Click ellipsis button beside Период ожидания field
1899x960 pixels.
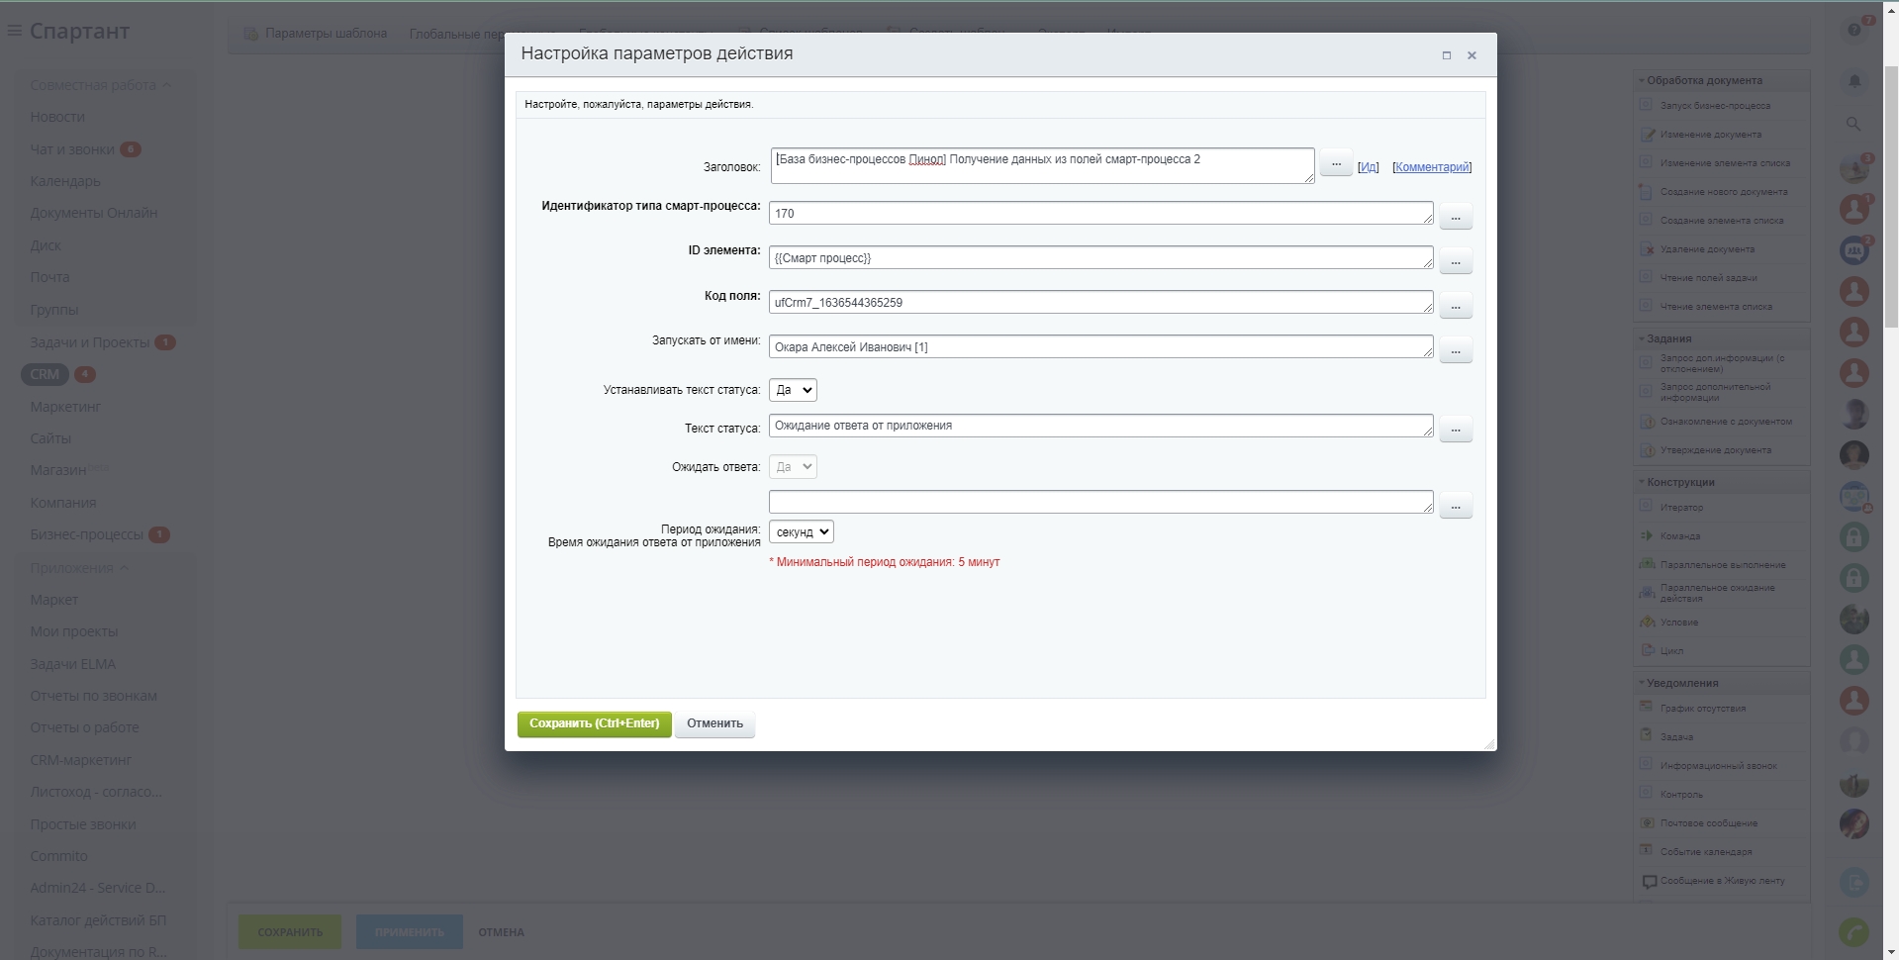(1455, 506)
